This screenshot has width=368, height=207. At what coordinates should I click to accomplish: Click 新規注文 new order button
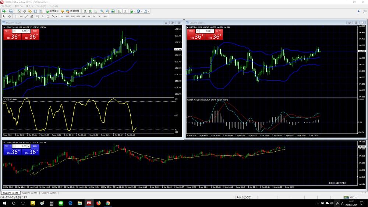52,11
